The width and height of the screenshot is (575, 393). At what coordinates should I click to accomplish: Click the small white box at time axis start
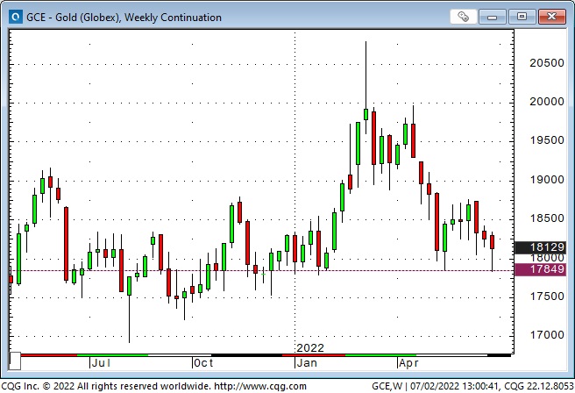pos(15,361)
